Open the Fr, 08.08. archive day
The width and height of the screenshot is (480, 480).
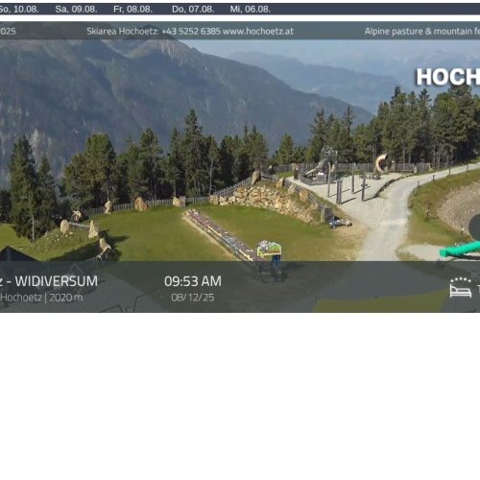[132, 10]
